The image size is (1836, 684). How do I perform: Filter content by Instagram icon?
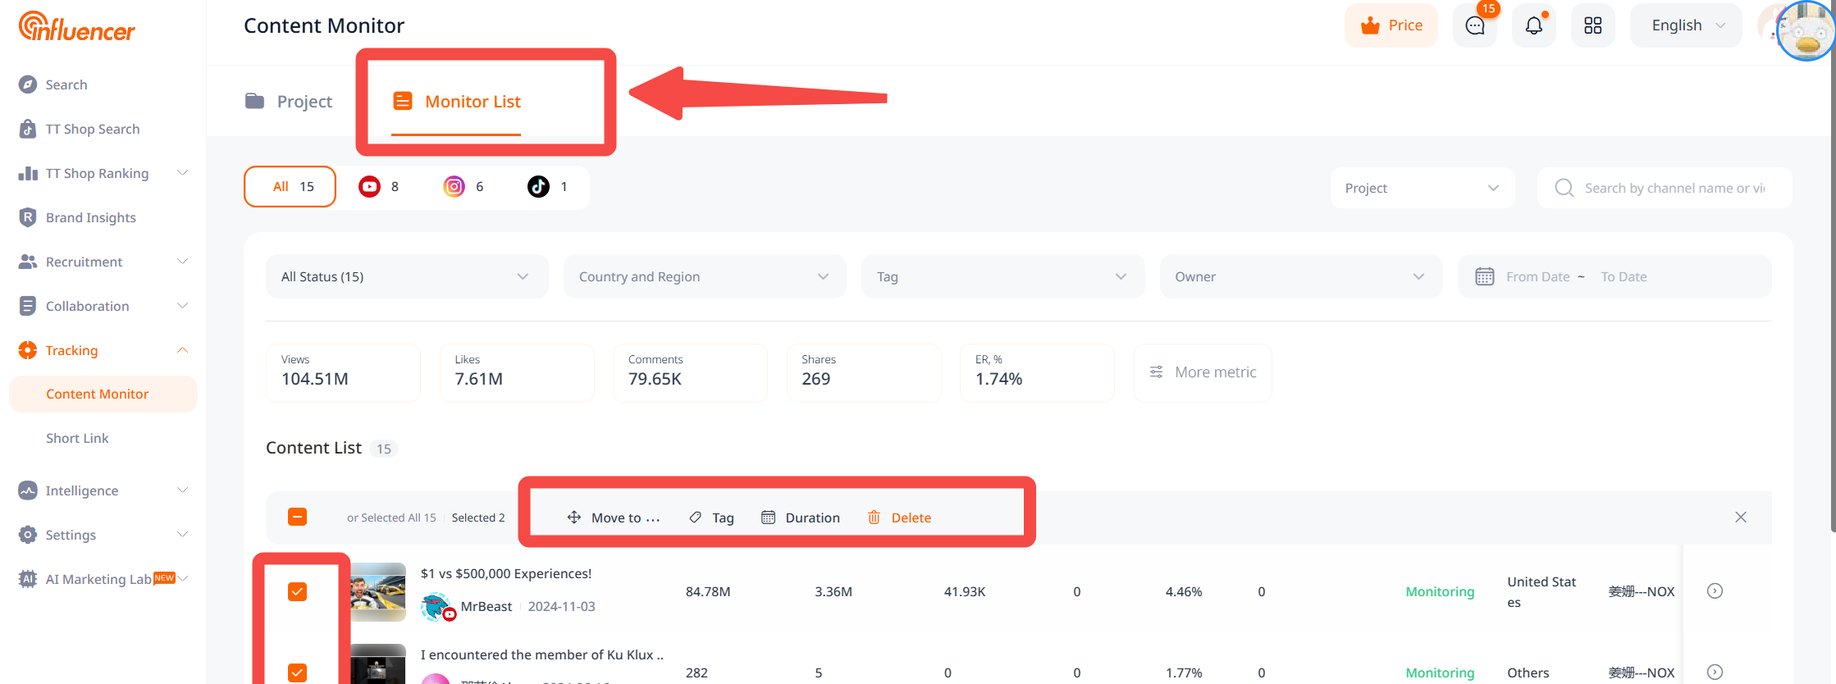(x=454, y=187)
